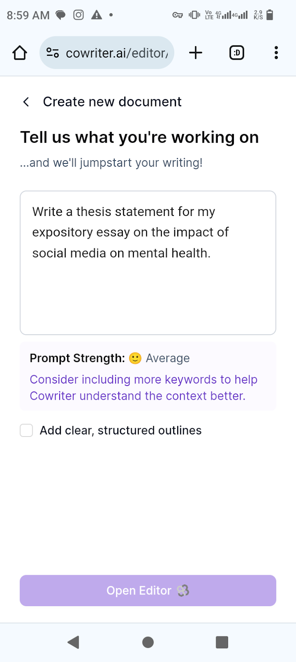
Task: Tap the Prompt Strength smiley emoji
Action: coord(135,358)
